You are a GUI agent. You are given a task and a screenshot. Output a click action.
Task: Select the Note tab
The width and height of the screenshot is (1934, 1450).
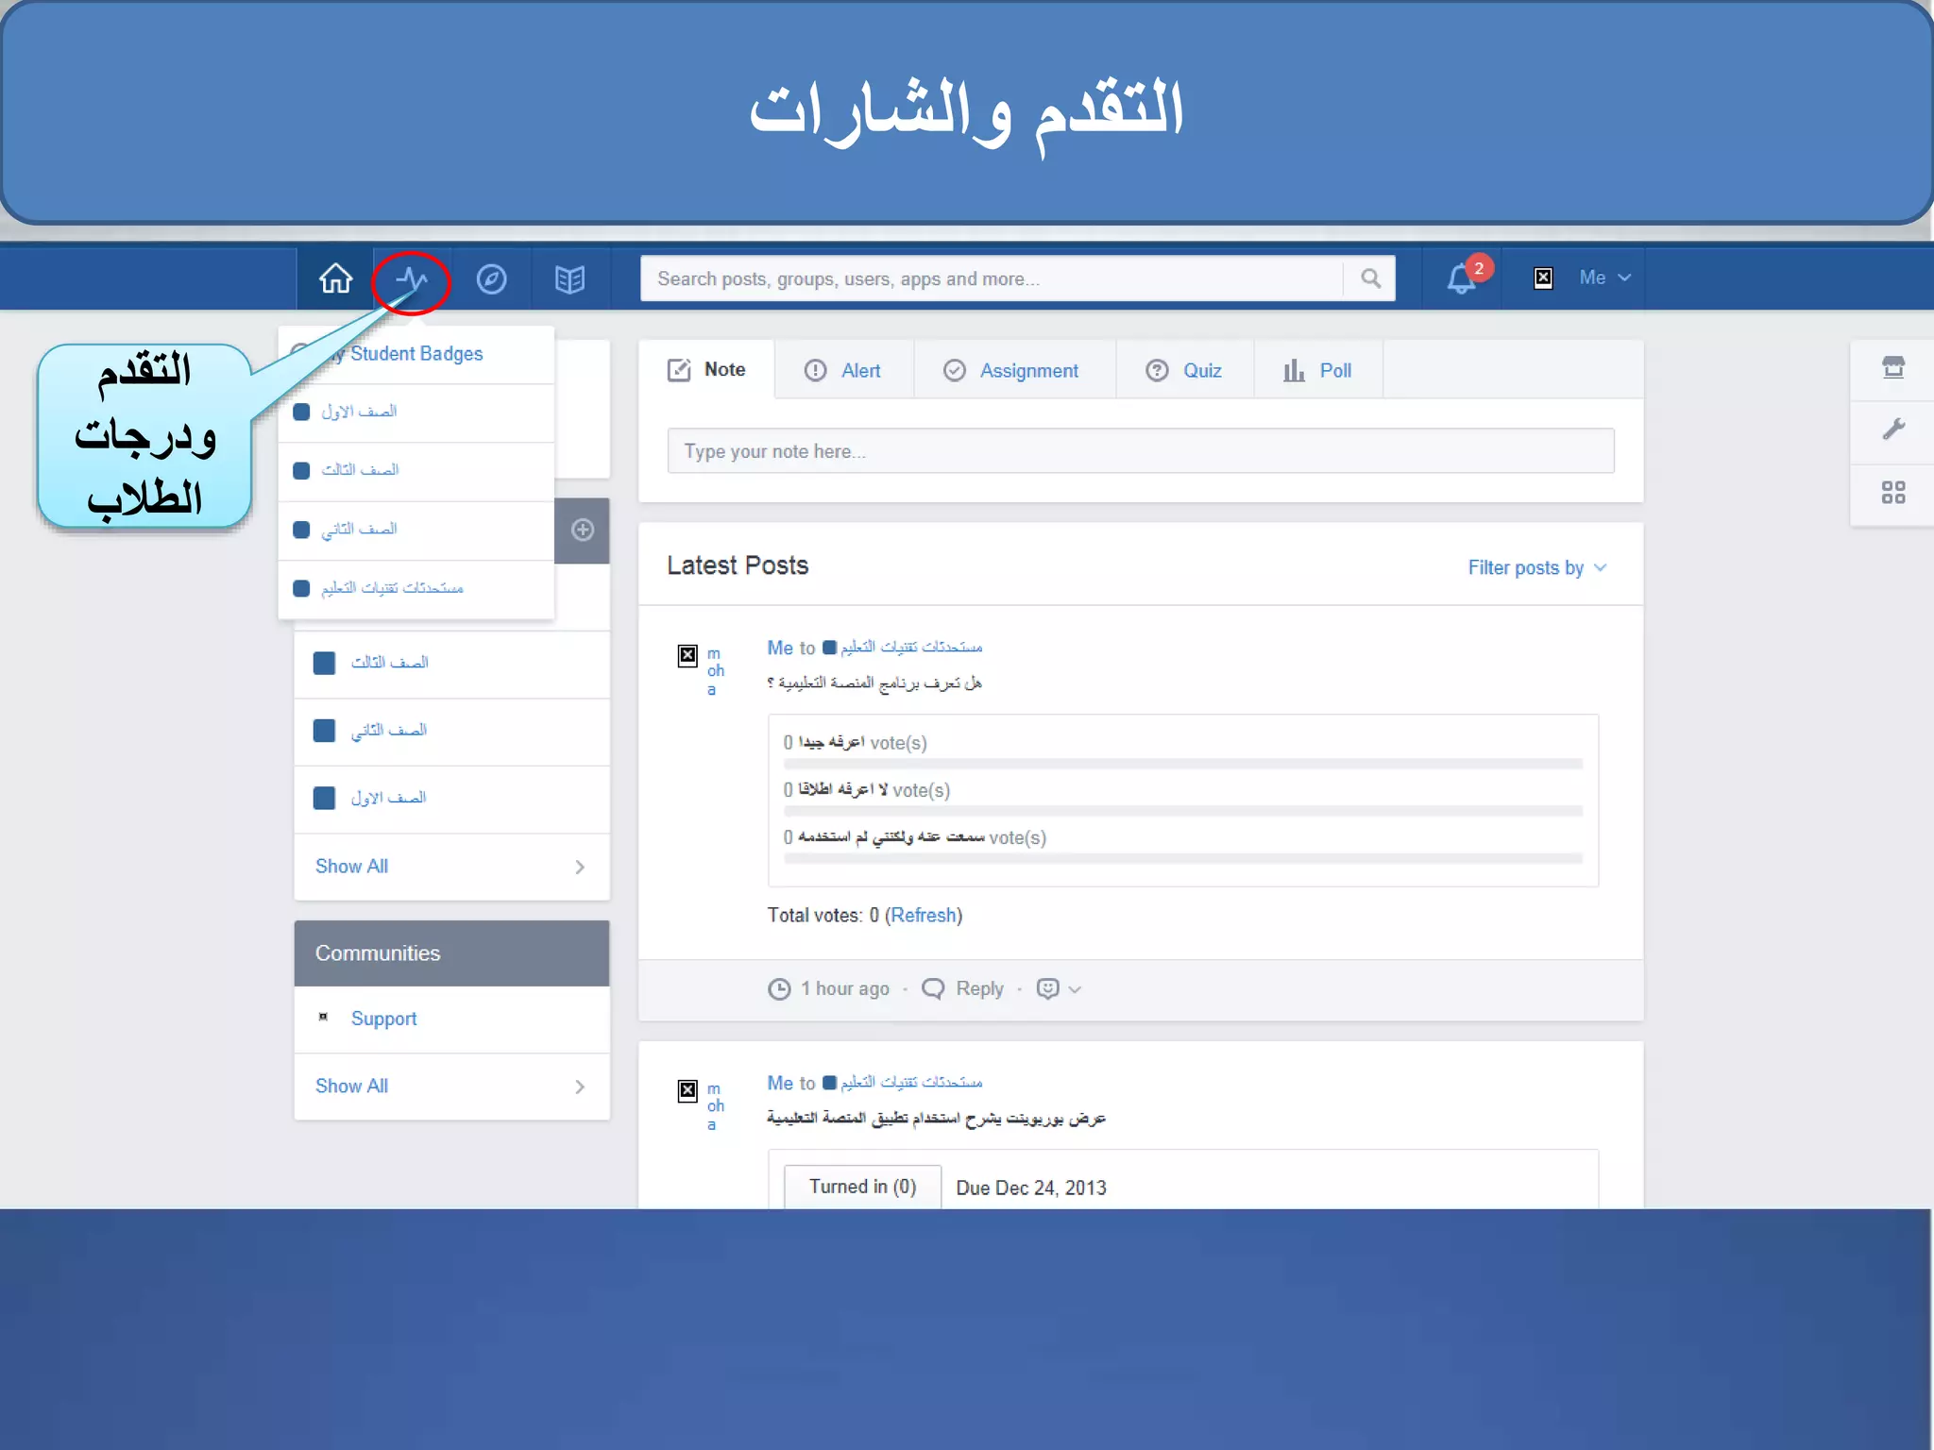pyautogui.click(x=706, y=370)
